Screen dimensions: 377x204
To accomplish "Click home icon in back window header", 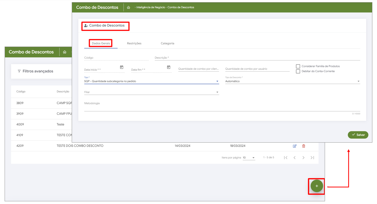I will [65, 52].
